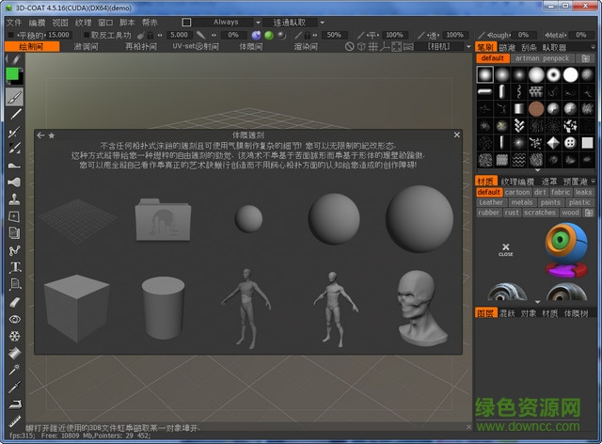Viewport: 602px width, 444px height.
Task: Open the [相机] camera dropdown
Action: [443, 46]
